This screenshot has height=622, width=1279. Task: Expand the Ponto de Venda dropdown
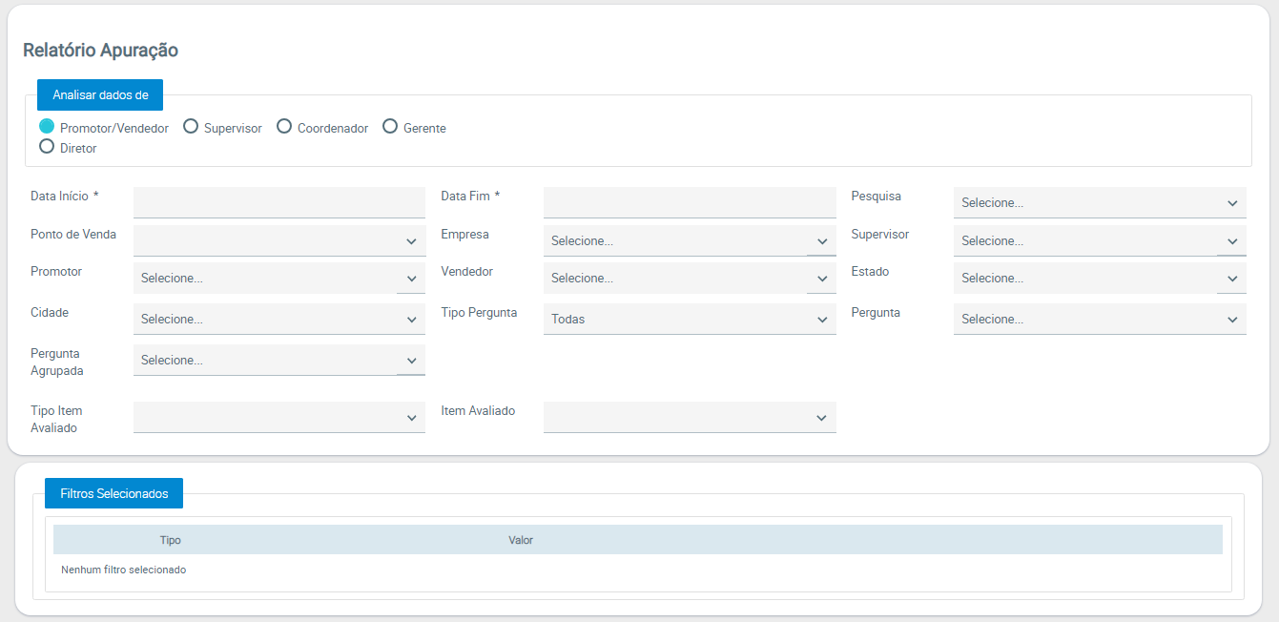[278, 240]
